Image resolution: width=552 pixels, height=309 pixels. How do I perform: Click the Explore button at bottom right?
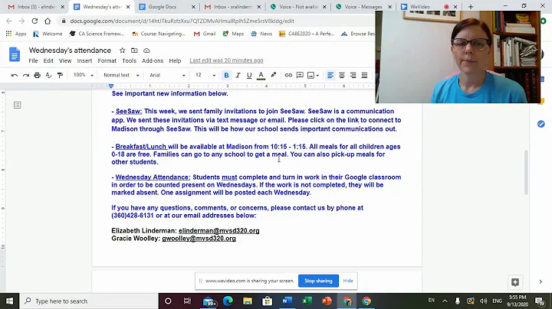click(515, 282)
